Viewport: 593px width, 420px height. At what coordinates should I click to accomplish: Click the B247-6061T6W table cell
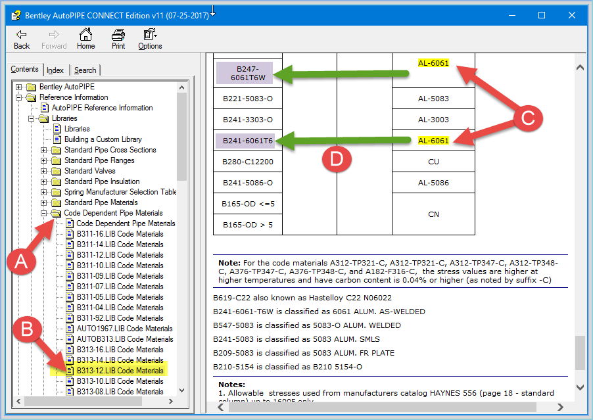click(248, 74)
